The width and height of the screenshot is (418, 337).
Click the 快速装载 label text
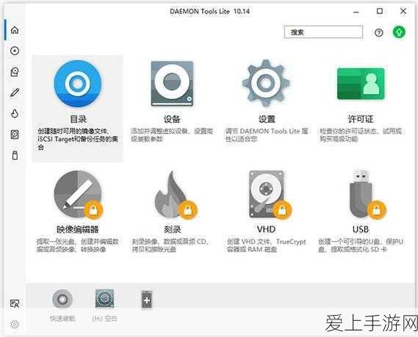[62, 319]
